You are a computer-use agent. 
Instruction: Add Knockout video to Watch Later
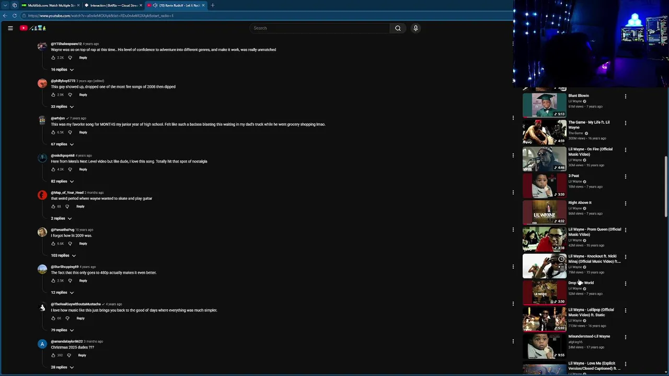561,259
